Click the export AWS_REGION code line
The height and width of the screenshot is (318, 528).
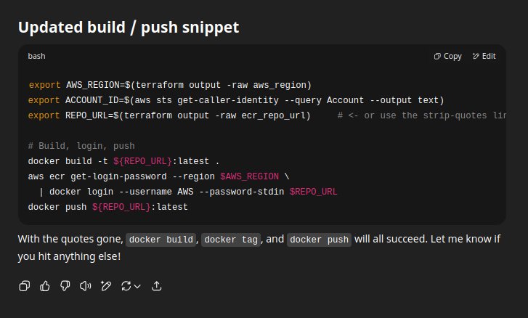pyautogui.click(x=170, y=85)
